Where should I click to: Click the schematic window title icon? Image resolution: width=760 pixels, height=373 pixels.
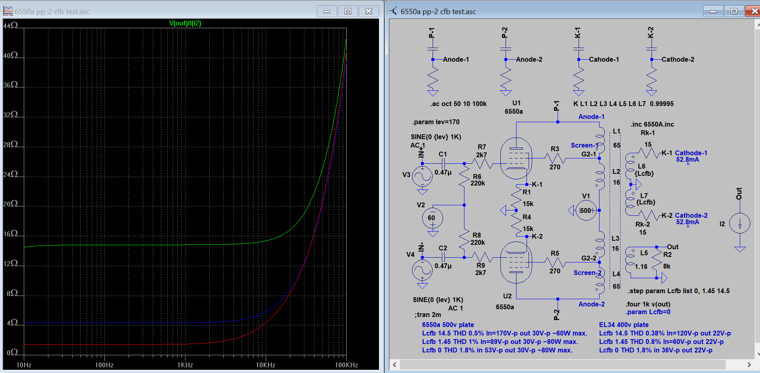click(394, 11)
